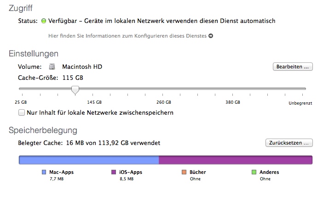Set cache slider to 260 GB mark
This screenshot has height=223, width=329.
pyautogui.click(x=164, y=89)
